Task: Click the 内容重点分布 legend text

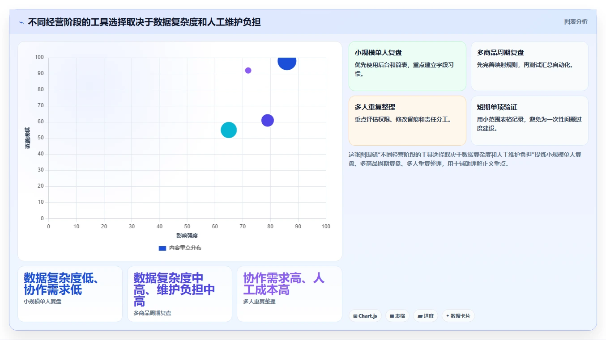Action: [185, 248]
